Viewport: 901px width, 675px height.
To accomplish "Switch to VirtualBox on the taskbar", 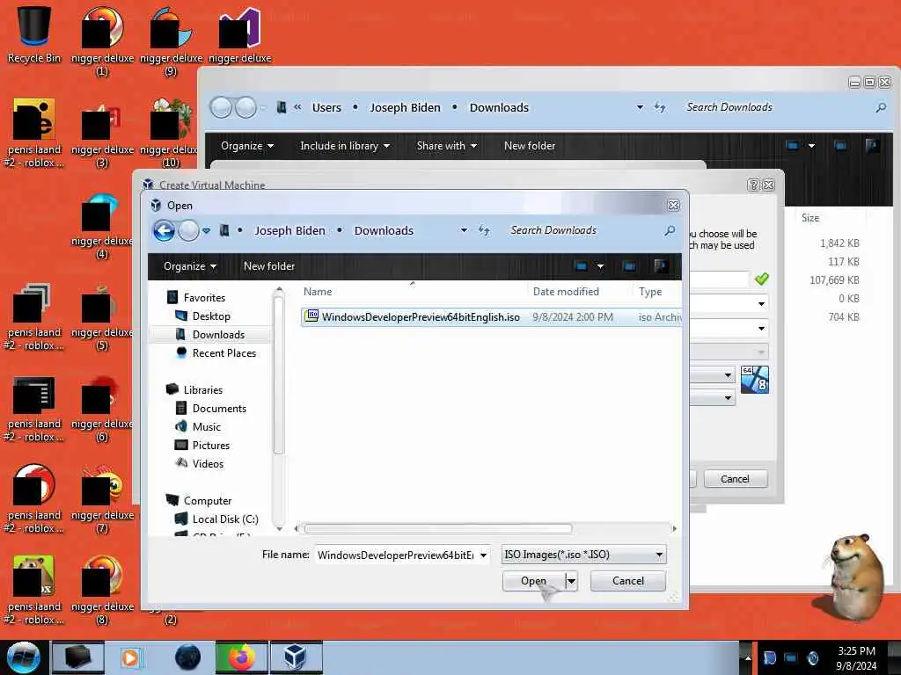I will (x=296, y=657).
